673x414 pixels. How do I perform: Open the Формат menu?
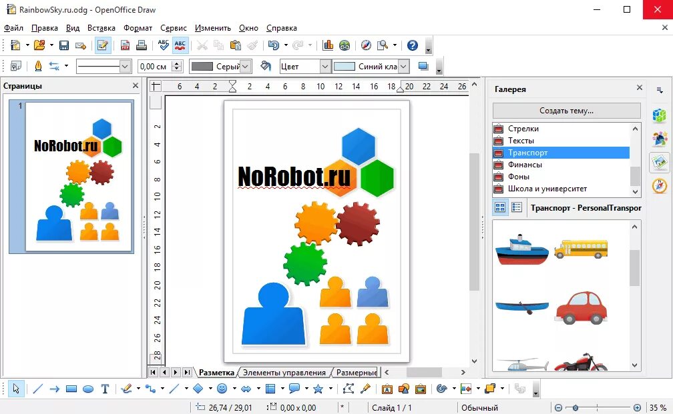coord(138,28)
